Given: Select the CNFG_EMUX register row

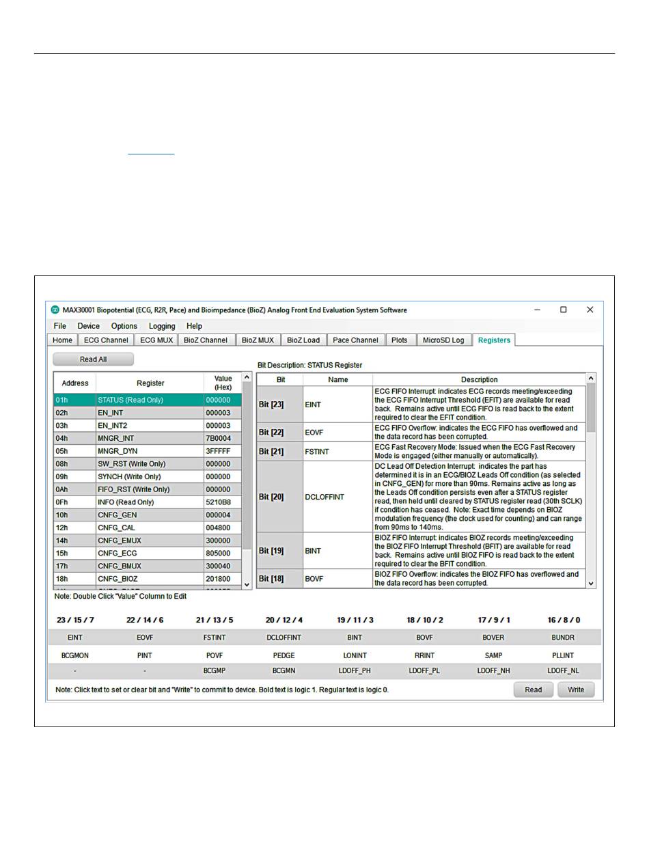Looking at the screenshot, I should tap(148, 541).
